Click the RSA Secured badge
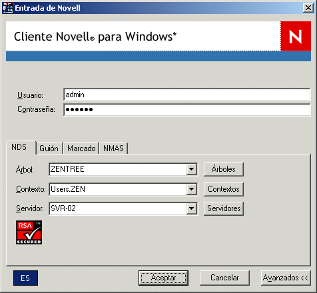Image resolution: width=317 pixels, height=293 pixels. (29, 232)
